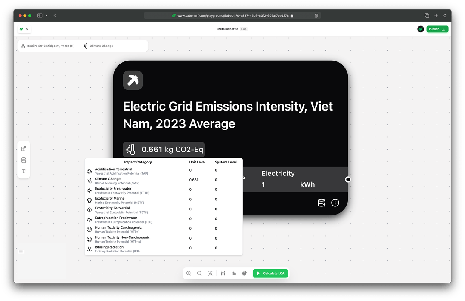Screen dimensions: 465x301
Task: Open the Climate Change category selector
Action: 98,46
